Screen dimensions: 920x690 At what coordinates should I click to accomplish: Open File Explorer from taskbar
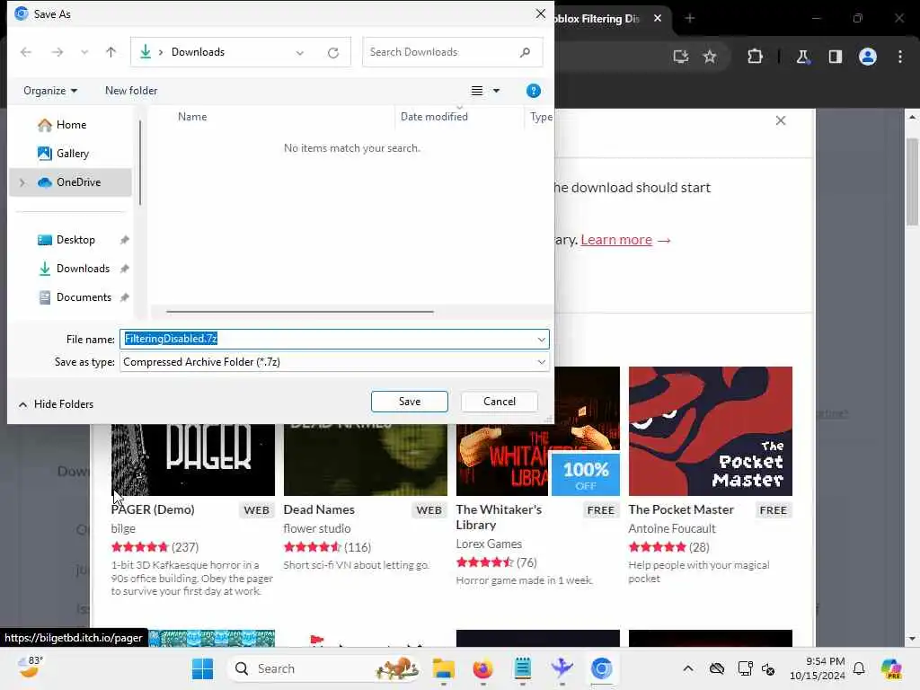[444, 668]
